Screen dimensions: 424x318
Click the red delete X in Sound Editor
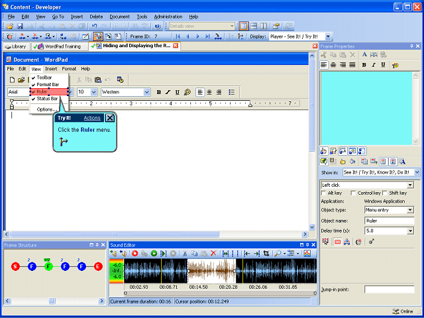213,253
